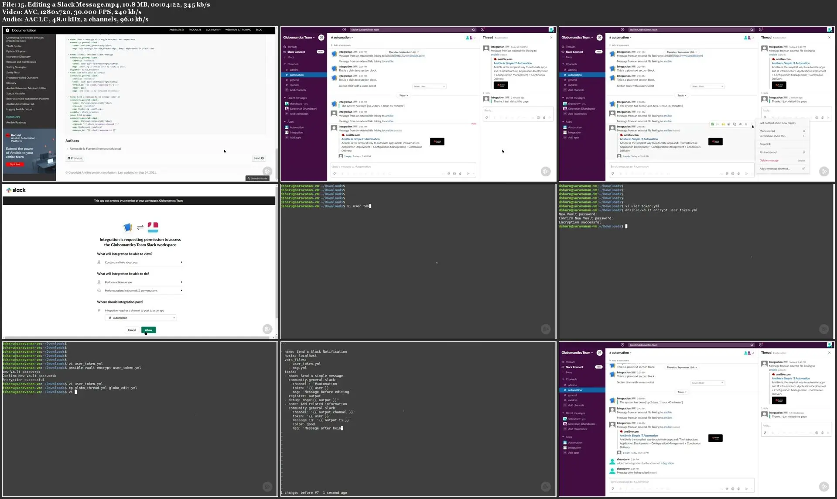Click the reply in thread icon on the hovered message
Viewport: 837px width, 499px height.
pyautogui.click(x=735, y=124)
